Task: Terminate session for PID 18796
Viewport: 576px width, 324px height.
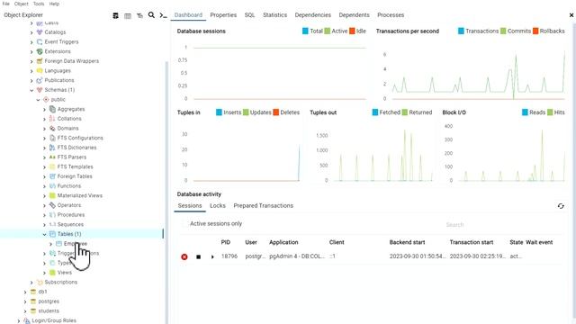Action: click(x=184, y=256)
